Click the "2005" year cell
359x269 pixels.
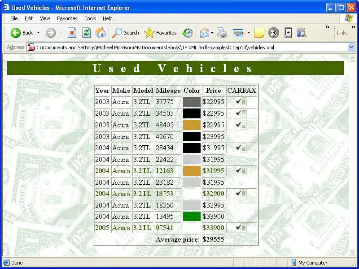point(102,228)
